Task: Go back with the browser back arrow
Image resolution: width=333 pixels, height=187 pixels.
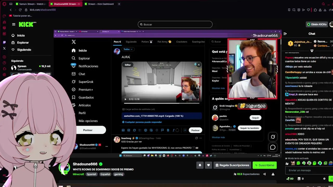Action: [x=11, y=10]
